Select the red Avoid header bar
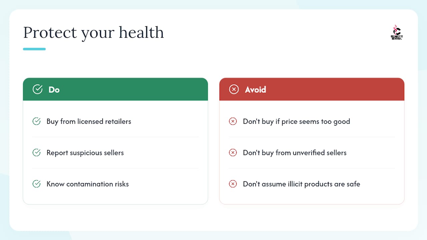 pyautogui.click(x=312, y=89)
